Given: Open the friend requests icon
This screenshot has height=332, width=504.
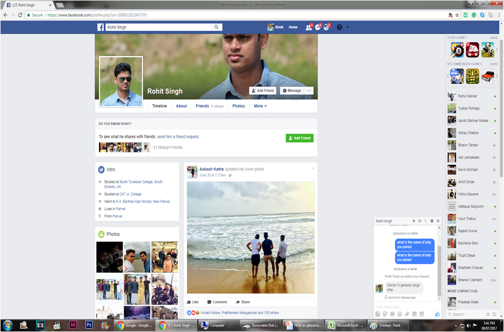Looking at the screenshot, I should [x=309, y=27].
